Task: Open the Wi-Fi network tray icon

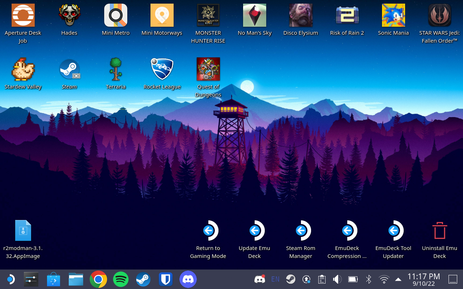Action: pos(384,279)
